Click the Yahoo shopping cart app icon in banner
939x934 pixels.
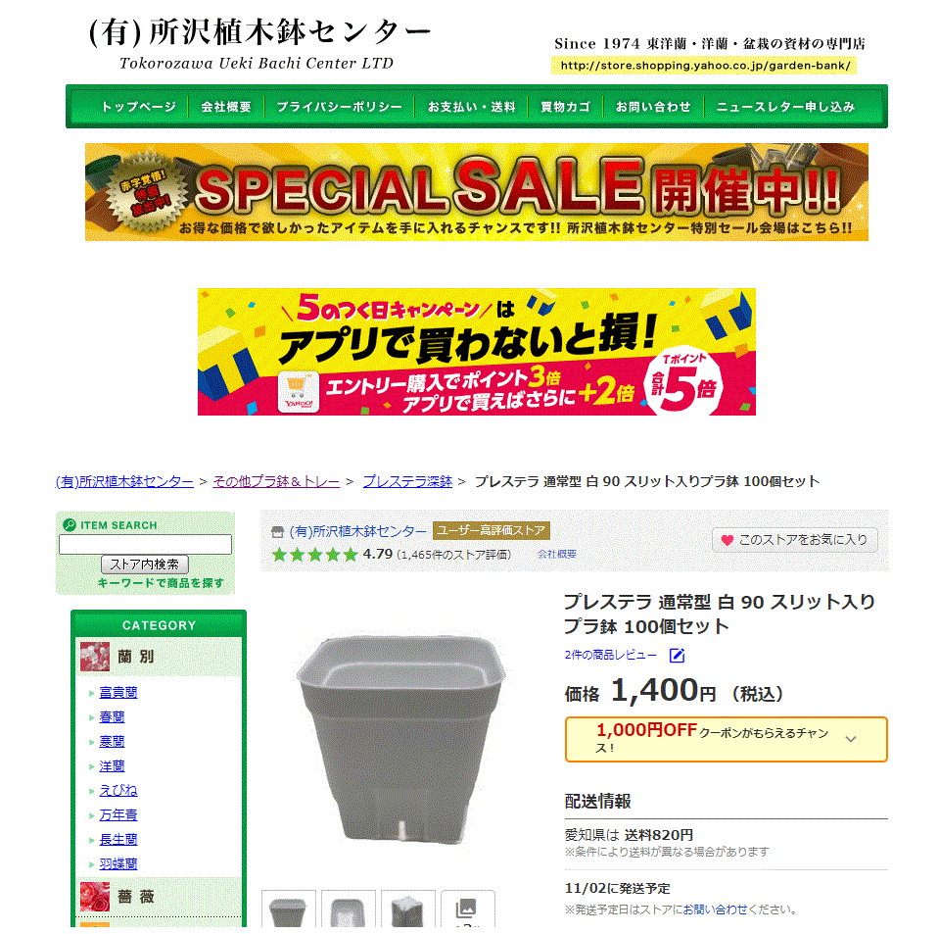point(299,393)
